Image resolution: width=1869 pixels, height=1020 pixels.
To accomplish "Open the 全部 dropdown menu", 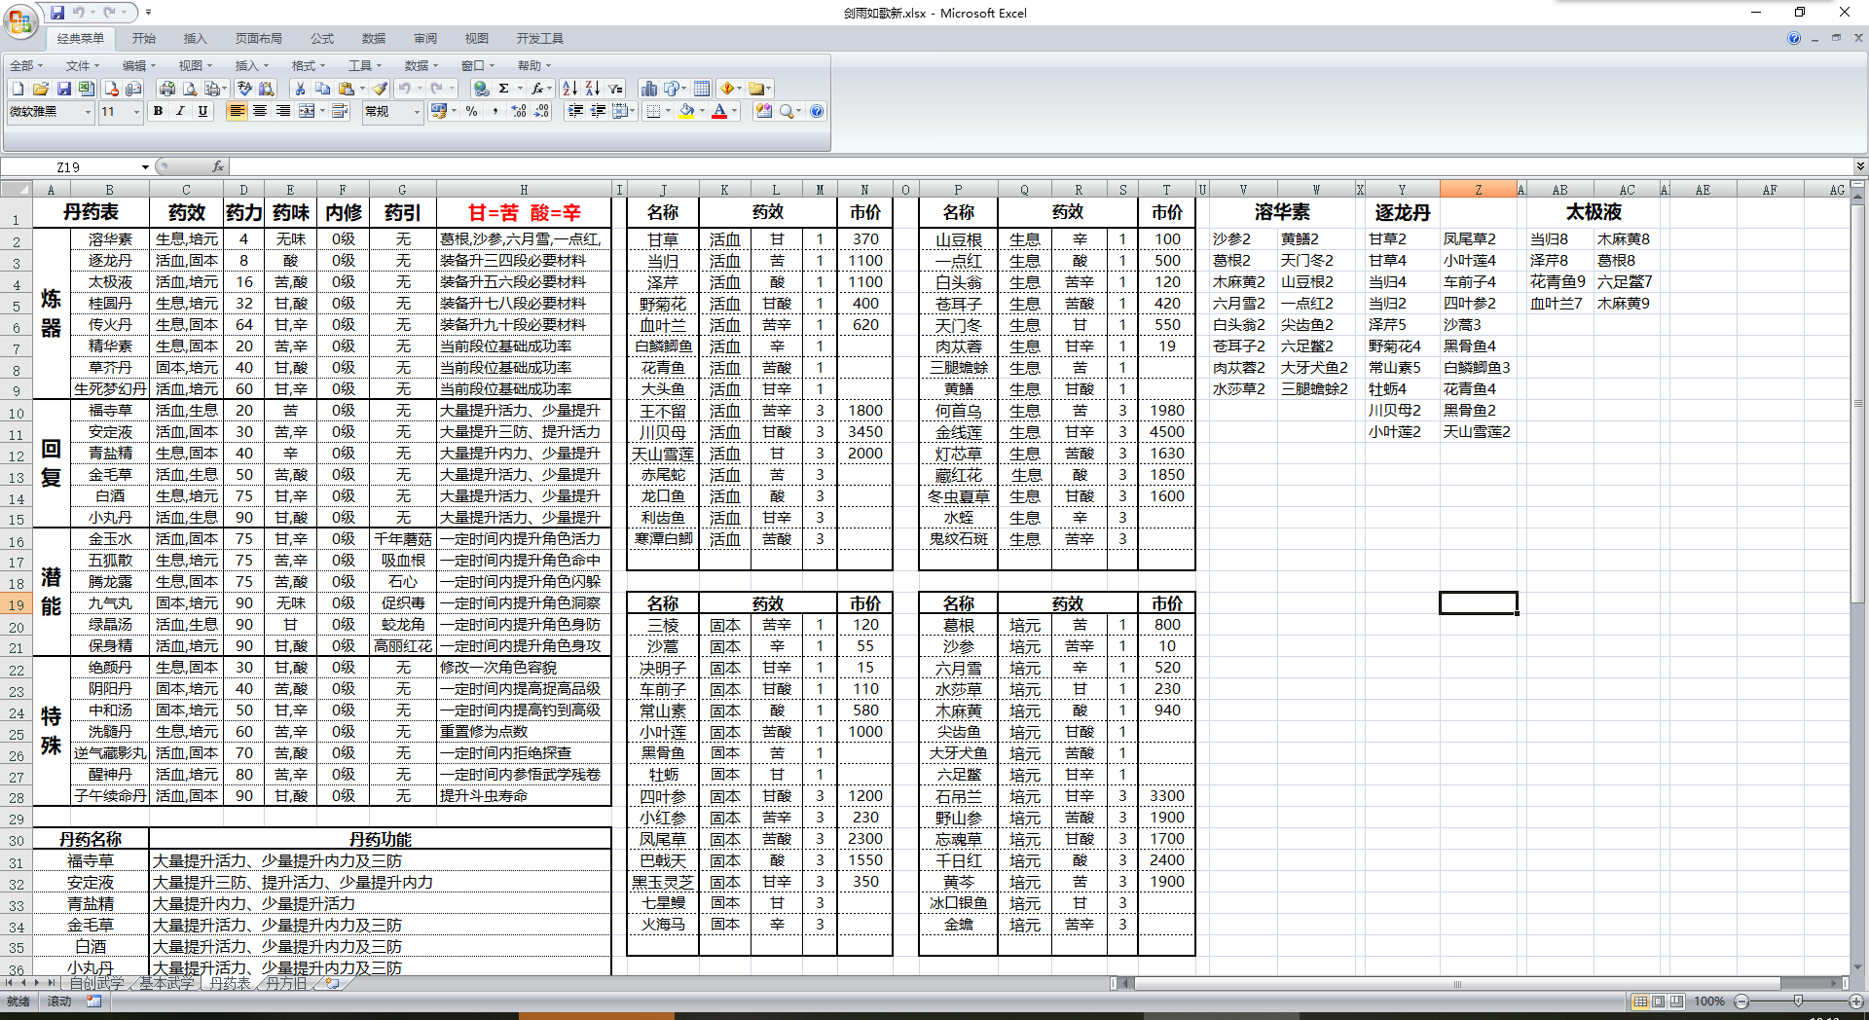I will coord(26,65).
